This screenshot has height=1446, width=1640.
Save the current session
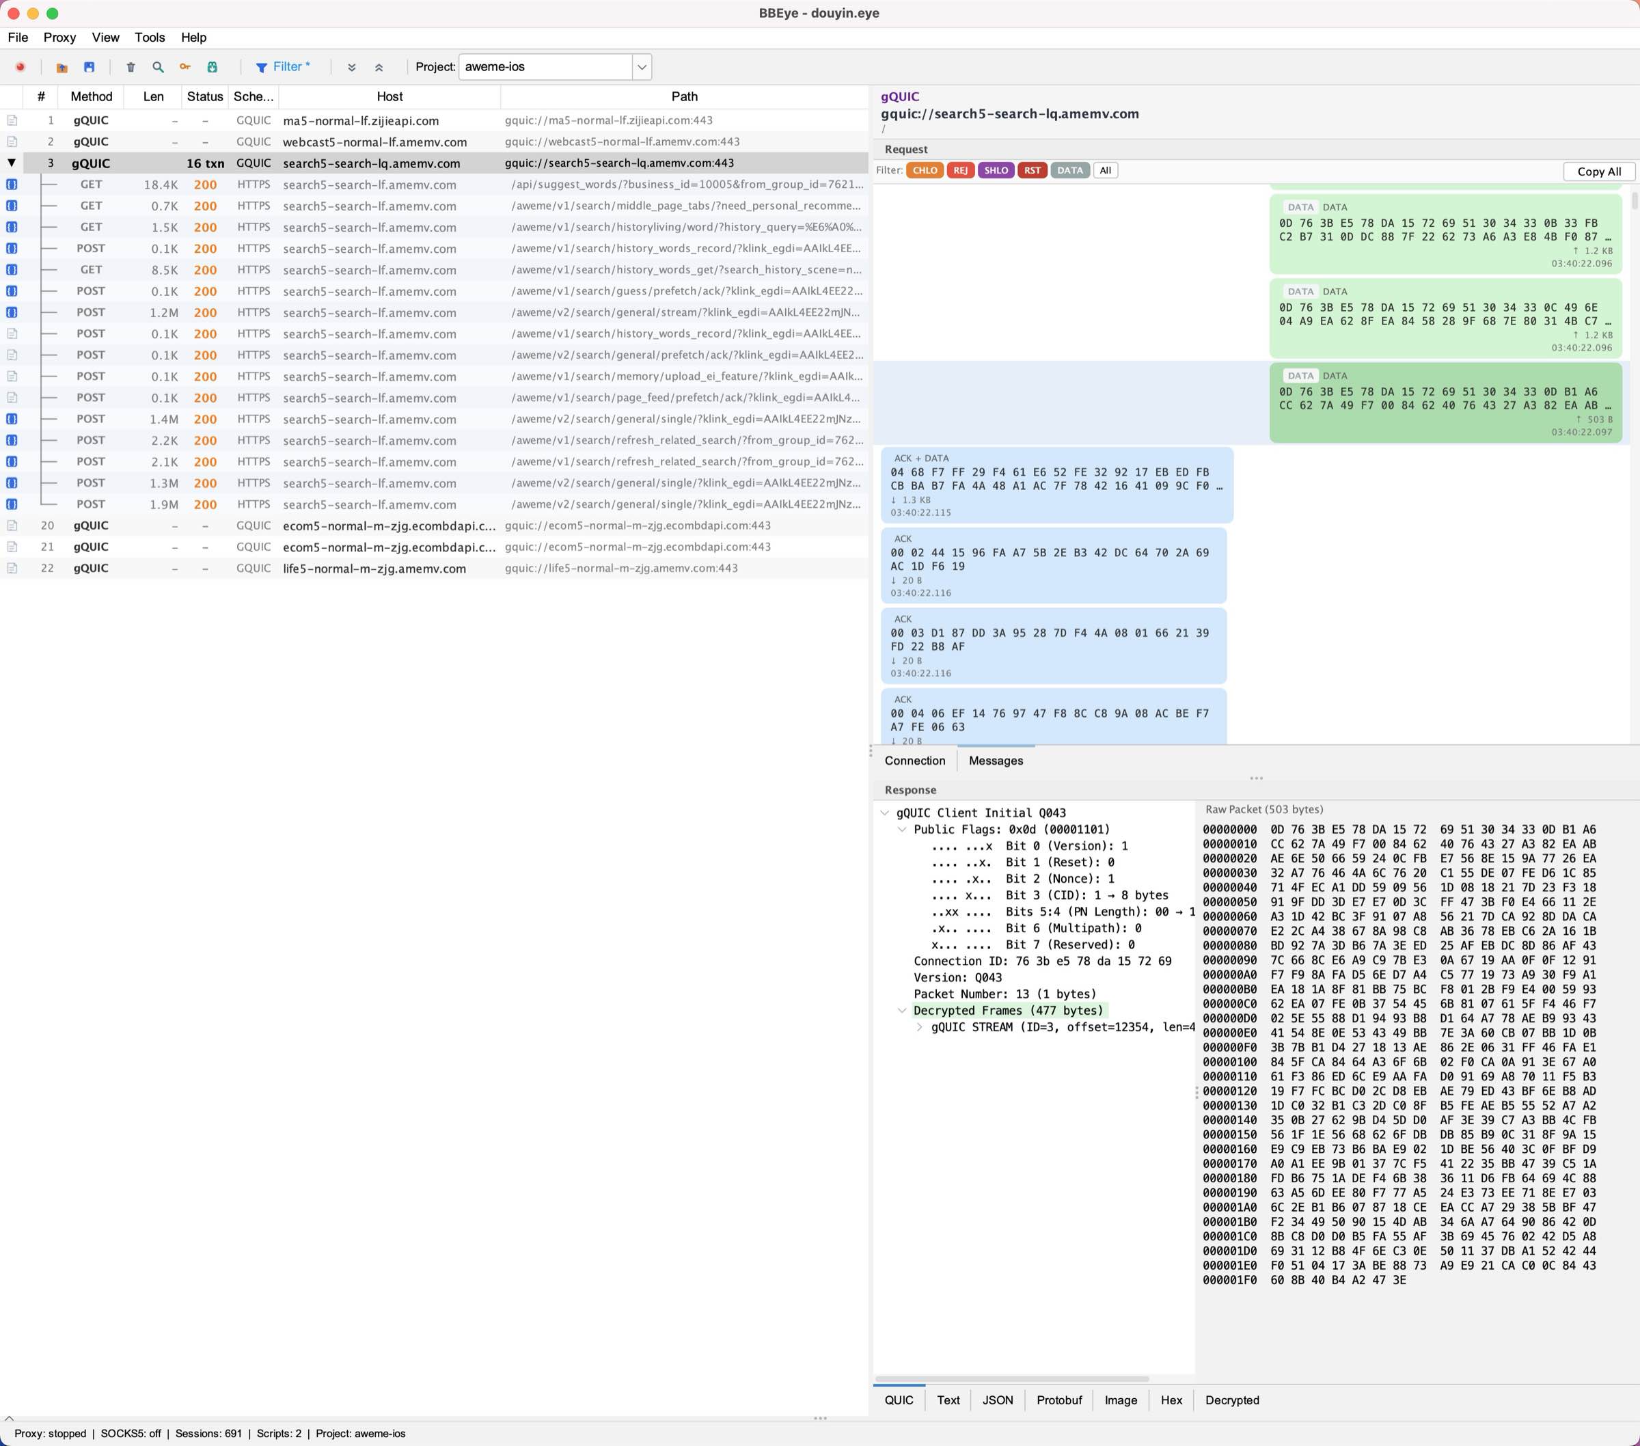(89, 66)
